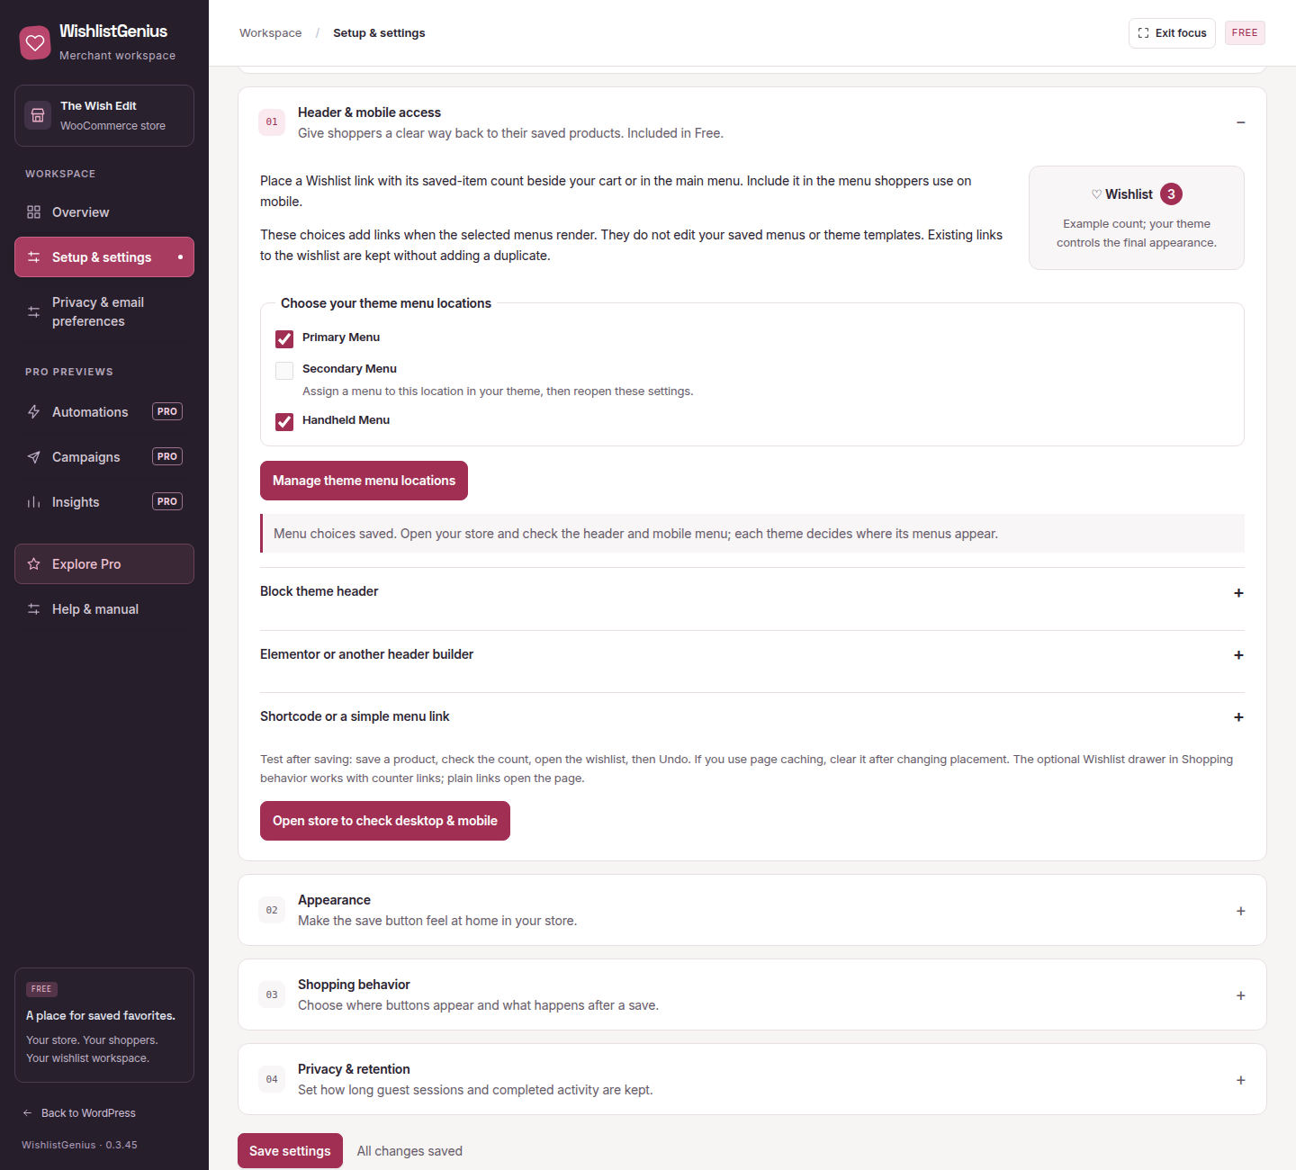
Task: Click the Campaigns paper plane icon
Action: tap(34, 457)
